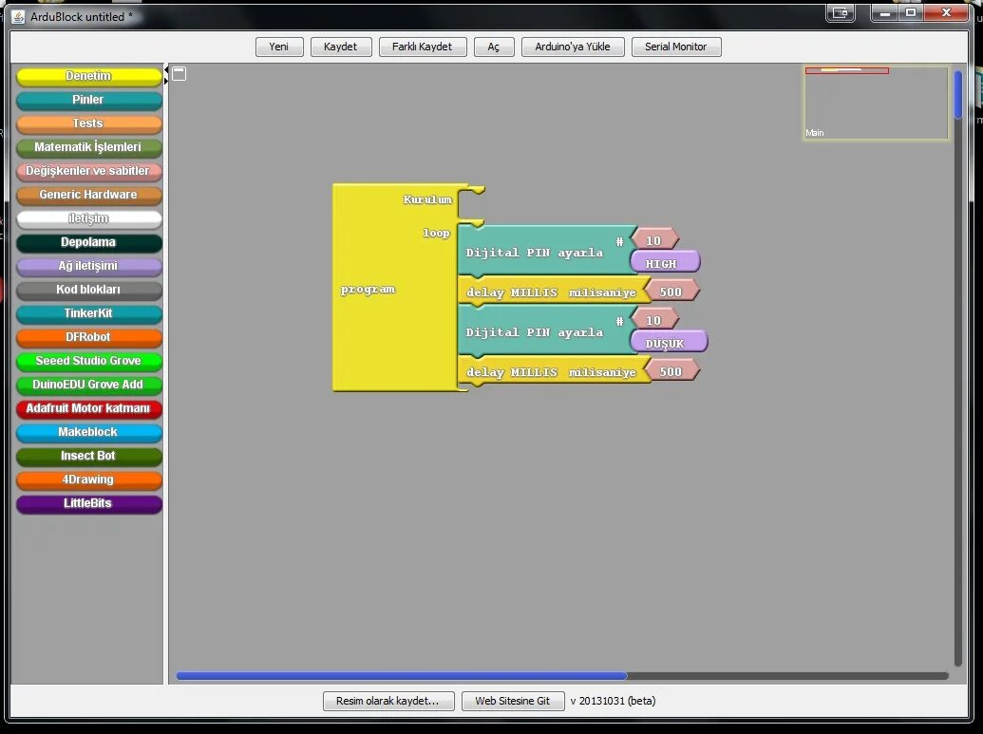Click the ArduBlock Java icon in title bar
Viewport: 983px width, 734px height.
19,17
